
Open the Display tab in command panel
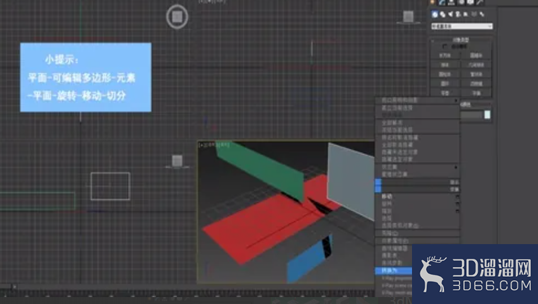(x=470, y=2)
